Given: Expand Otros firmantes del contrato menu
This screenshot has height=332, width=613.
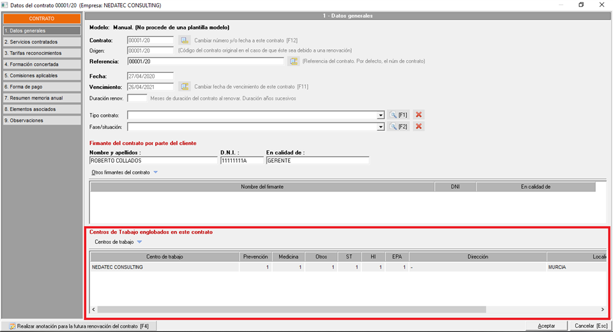Looking at the screenshot, I should 125,172.
